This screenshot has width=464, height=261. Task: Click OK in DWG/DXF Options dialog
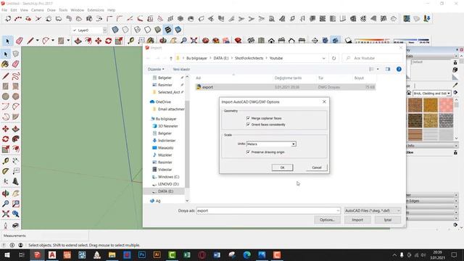click(282, 167)
